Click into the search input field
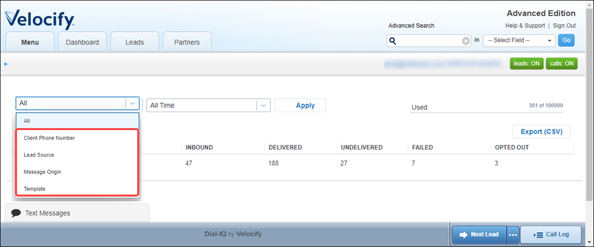This screenshot has width=594, height=247. click(x=429, y=41)
